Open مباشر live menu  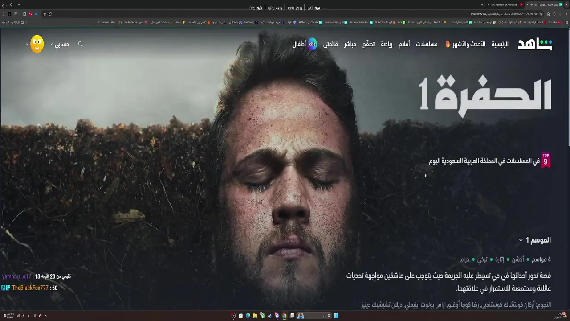(x=350, y=44)
